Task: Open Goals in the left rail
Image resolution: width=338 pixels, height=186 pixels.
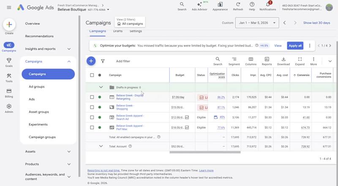Action: click(9, 62)
